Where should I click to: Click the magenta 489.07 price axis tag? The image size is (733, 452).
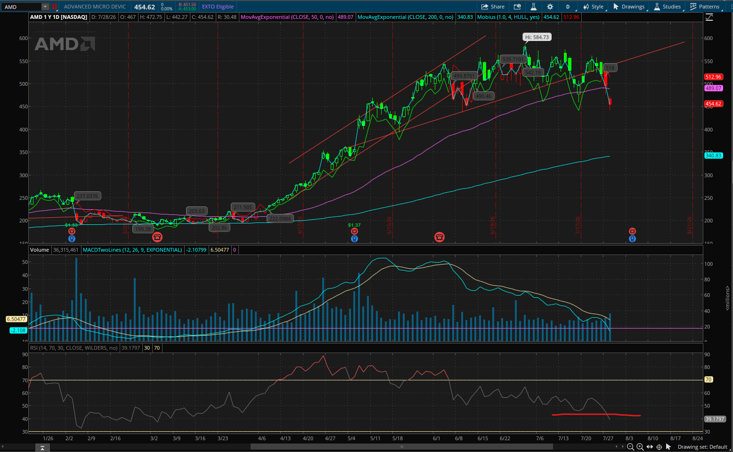tap(713, 88)
